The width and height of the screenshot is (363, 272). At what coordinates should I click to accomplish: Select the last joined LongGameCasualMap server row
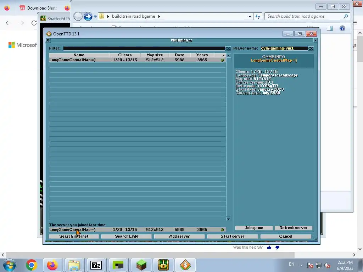[137, 229]
